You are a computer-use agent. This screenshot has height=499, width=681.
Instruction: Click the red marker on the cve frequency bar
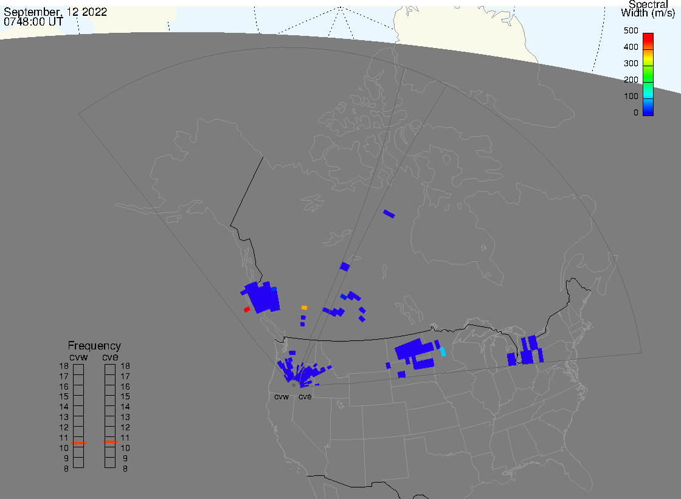click(x=110, y=442)
